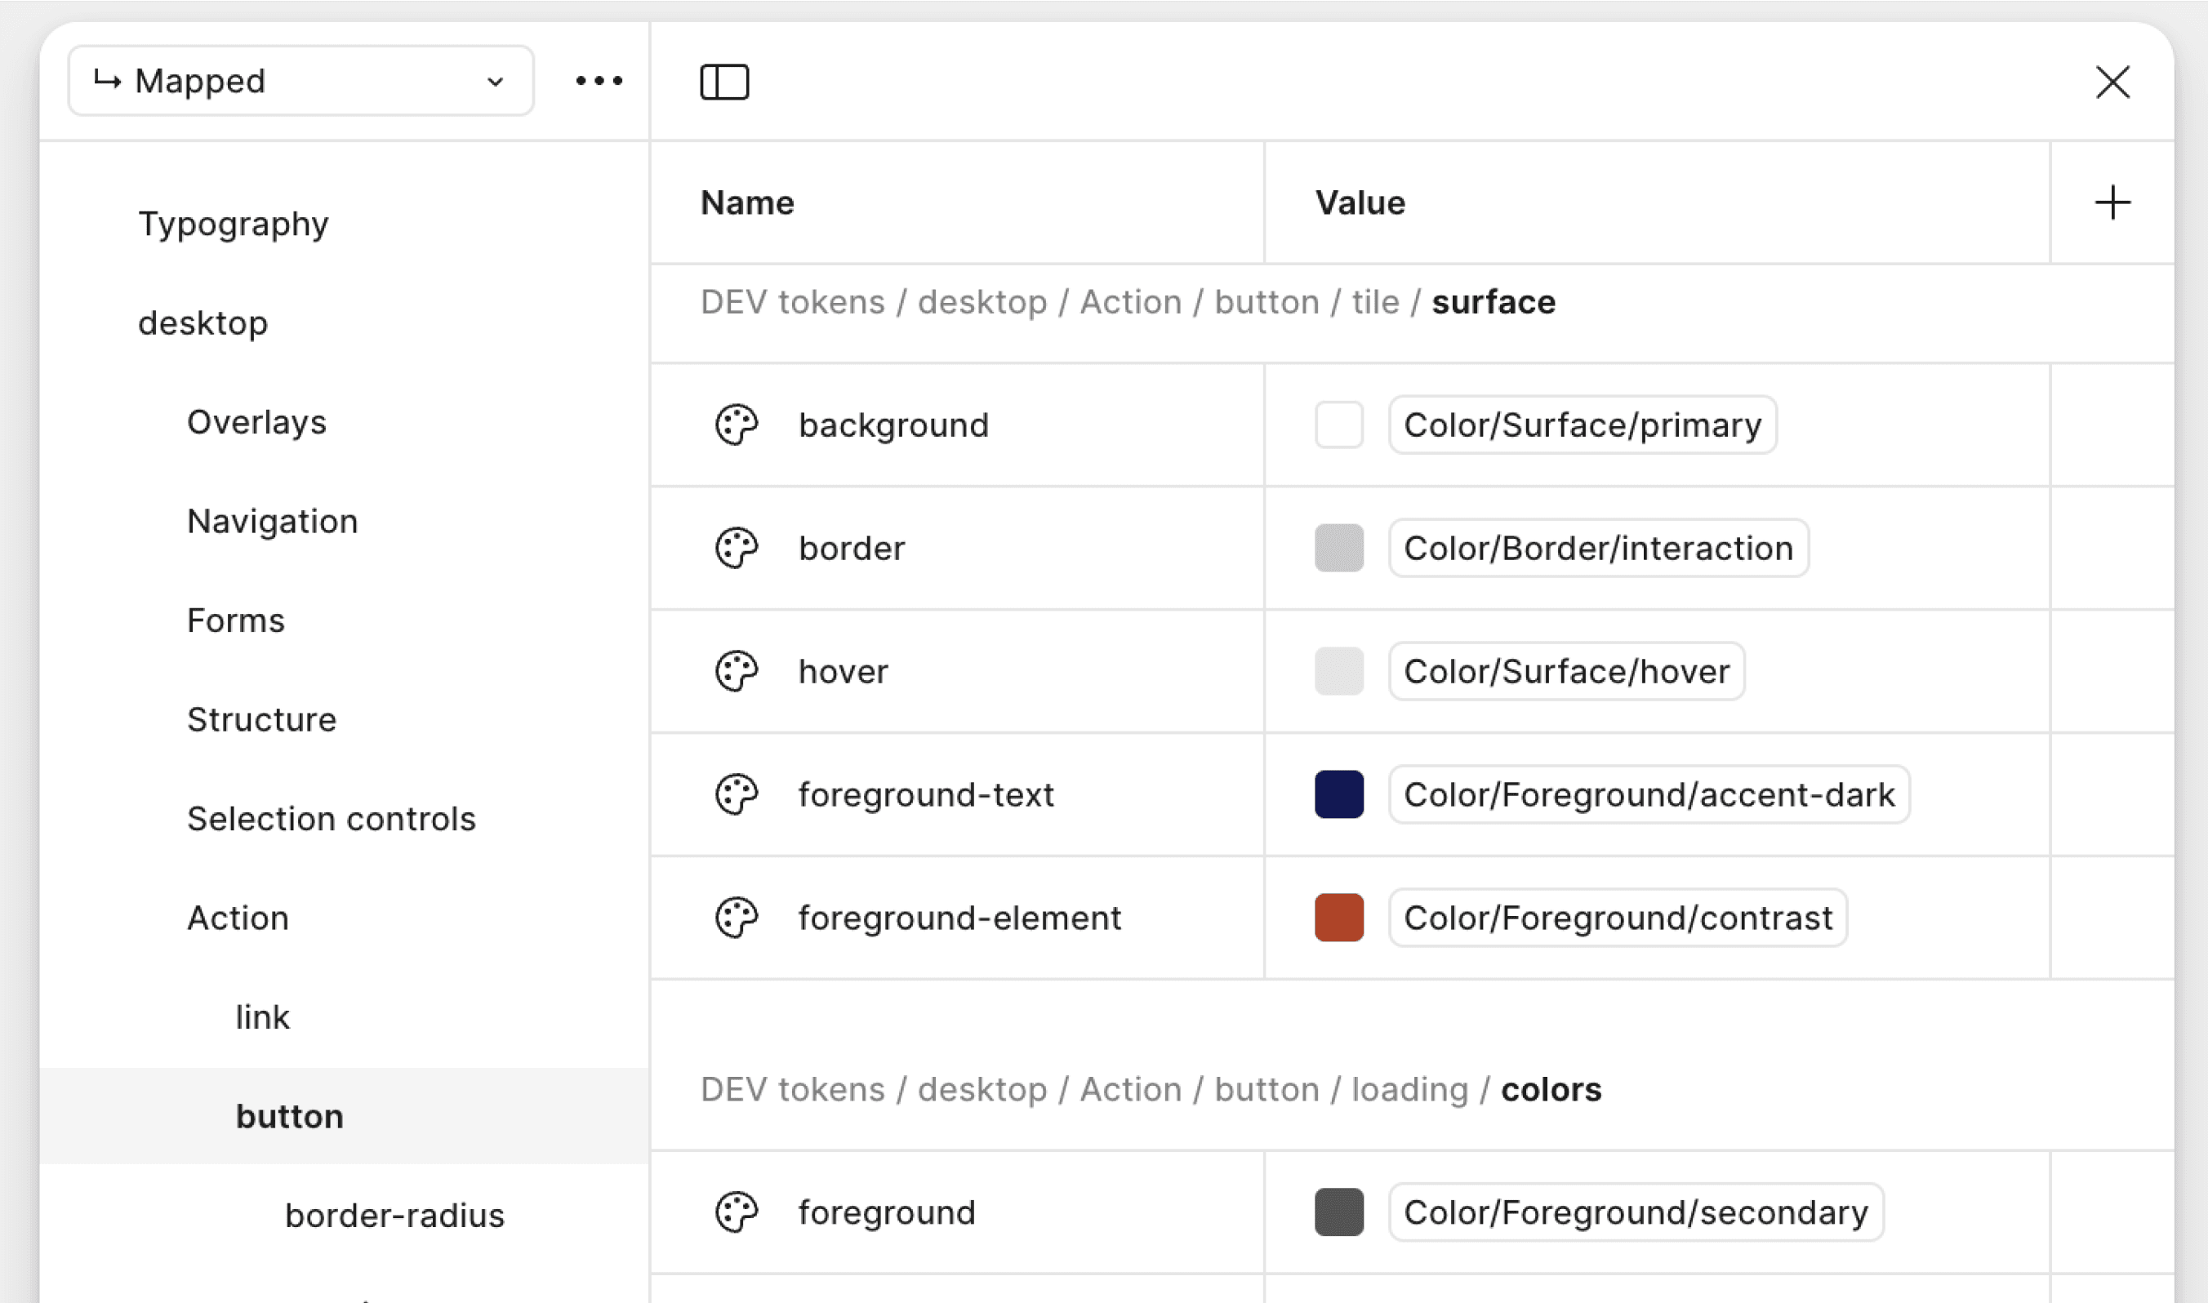2208x1303 pixels.
Task: Add a new mode with plus icon
Action: tap(2112, 202)
